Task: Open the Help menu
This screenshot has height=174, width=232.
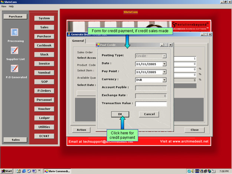Action: coord(11,6)
